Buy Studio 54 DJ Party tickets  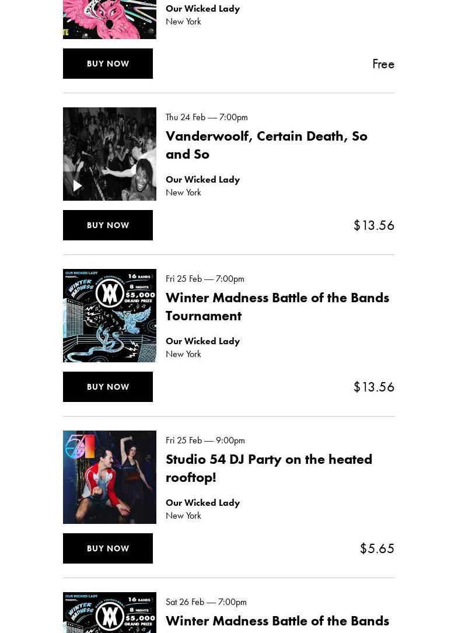pos(108,548)
